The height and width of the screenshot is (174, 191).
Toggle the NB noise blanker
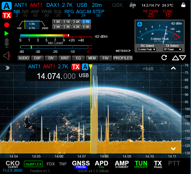[17, 13]
